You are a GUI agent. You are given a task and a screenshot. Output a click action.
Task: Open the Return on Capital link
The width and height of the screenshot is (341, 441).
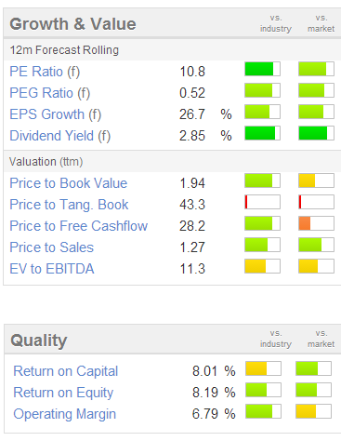(x=66, y=371)
